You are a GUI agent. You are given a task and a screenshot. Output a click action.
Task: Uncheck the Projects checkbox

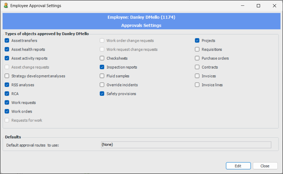tap(197, 41)
